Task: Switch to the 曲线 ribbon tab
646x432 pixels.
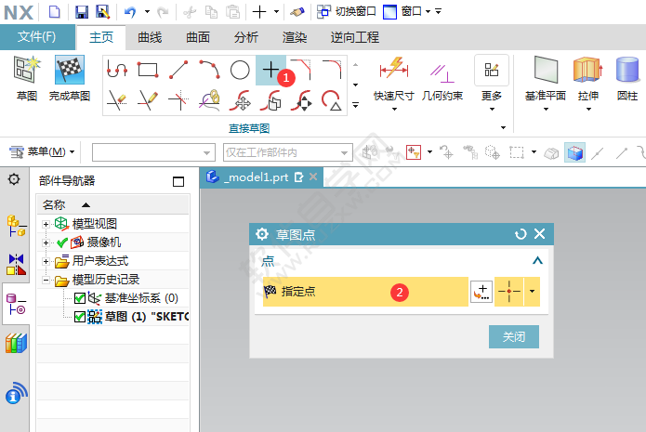Action: click(x=150, y=37)
